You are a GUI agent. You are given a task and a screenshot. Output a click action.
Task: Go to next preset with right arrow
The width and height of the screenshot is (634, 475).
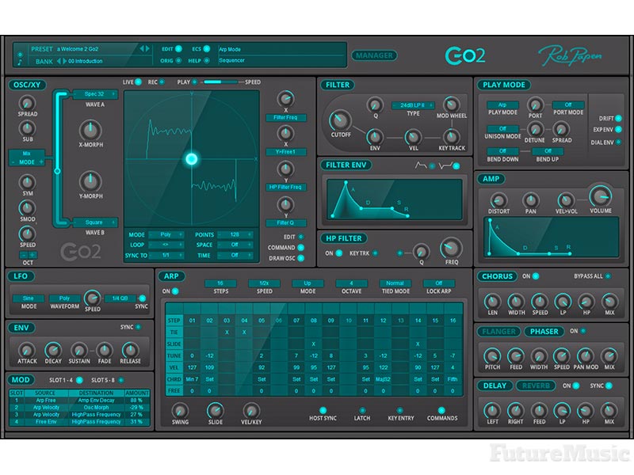(x=147, y=48)
